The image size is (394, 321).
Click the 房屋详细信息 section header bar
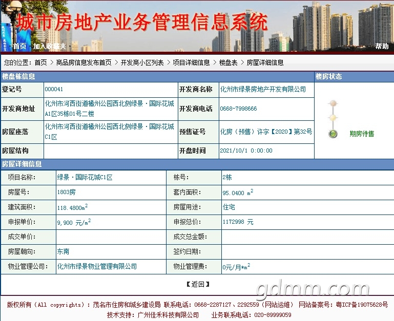coord(197,164)
